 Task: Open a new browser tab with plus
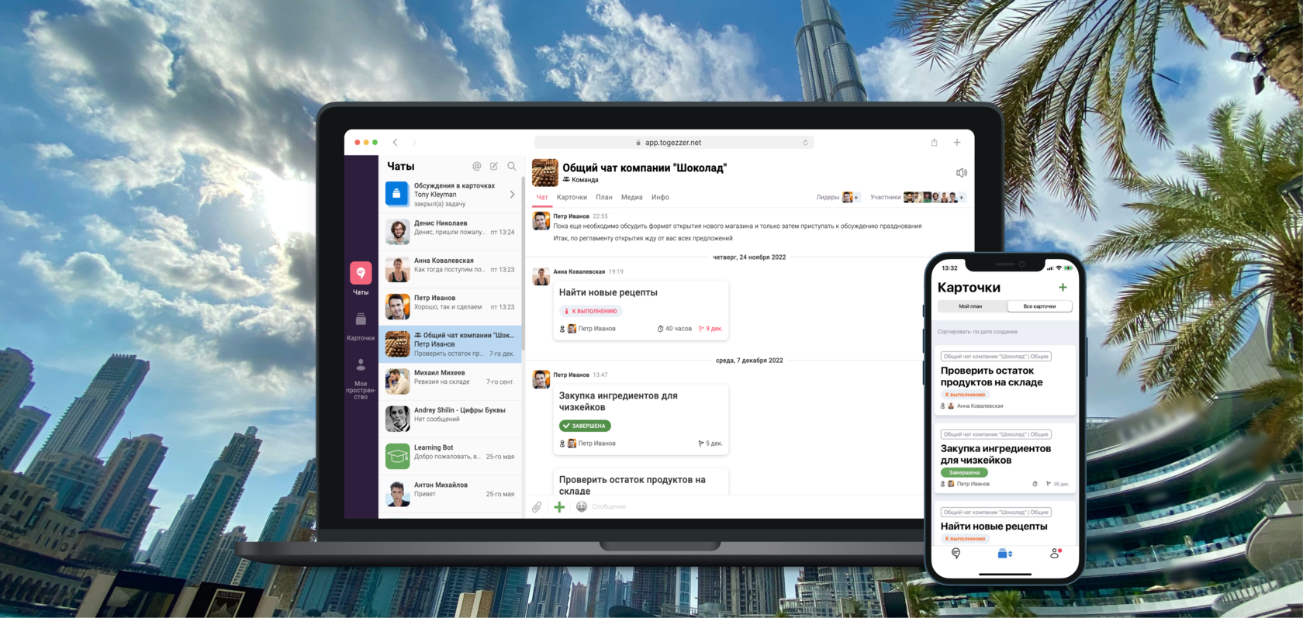tap(957, 142)
